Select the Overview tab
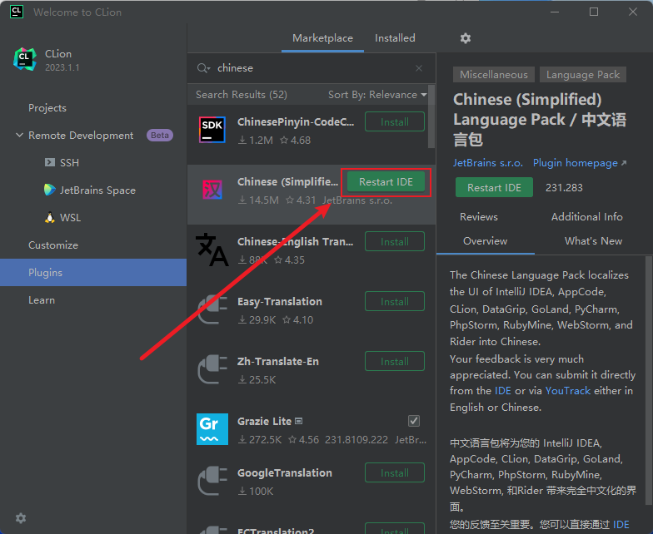Screen dimensions: 653x534 [x=485, y=241]
